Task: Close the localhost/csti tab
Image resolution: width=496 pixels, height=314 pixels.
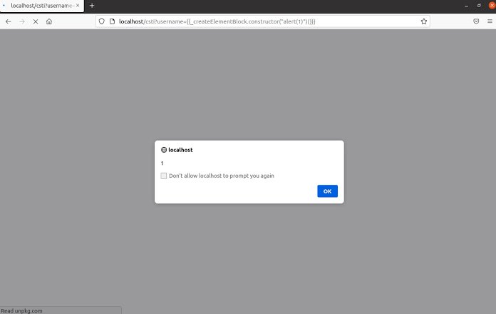Action: (x=78, y=6)
